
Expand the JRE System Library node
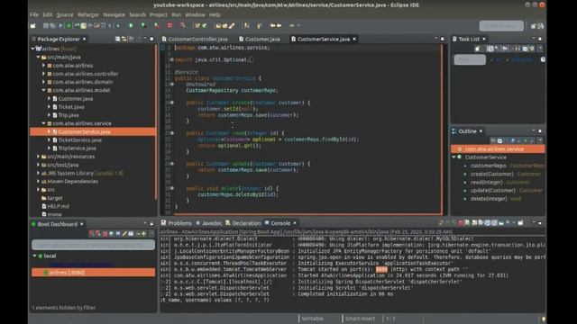(x=38, y=173)
